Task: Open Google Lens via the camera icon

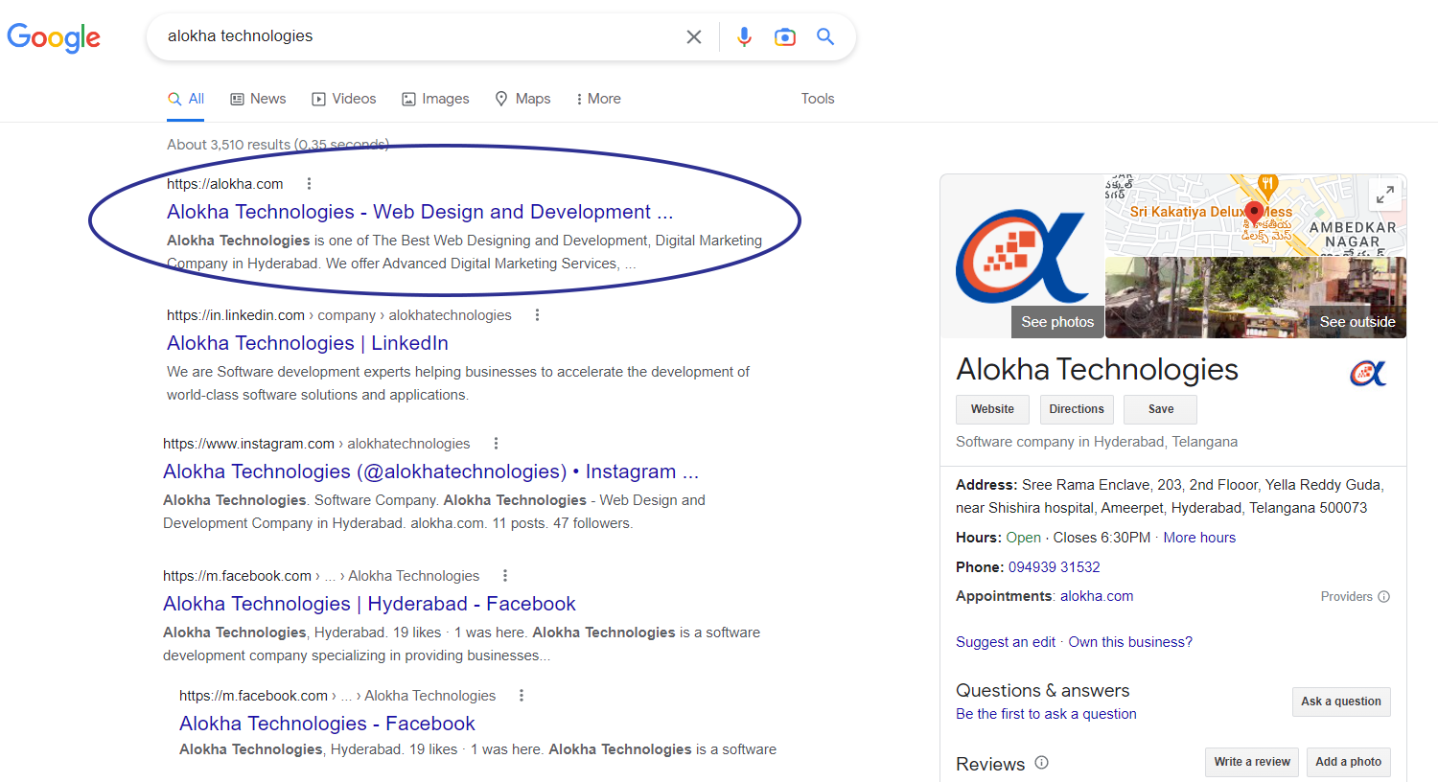Action: pos(785,36)
